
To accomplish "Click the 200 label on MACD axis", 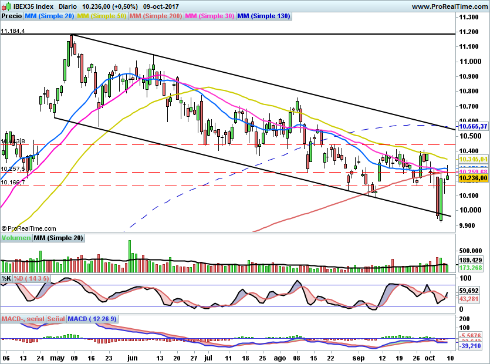I will 465,319.
